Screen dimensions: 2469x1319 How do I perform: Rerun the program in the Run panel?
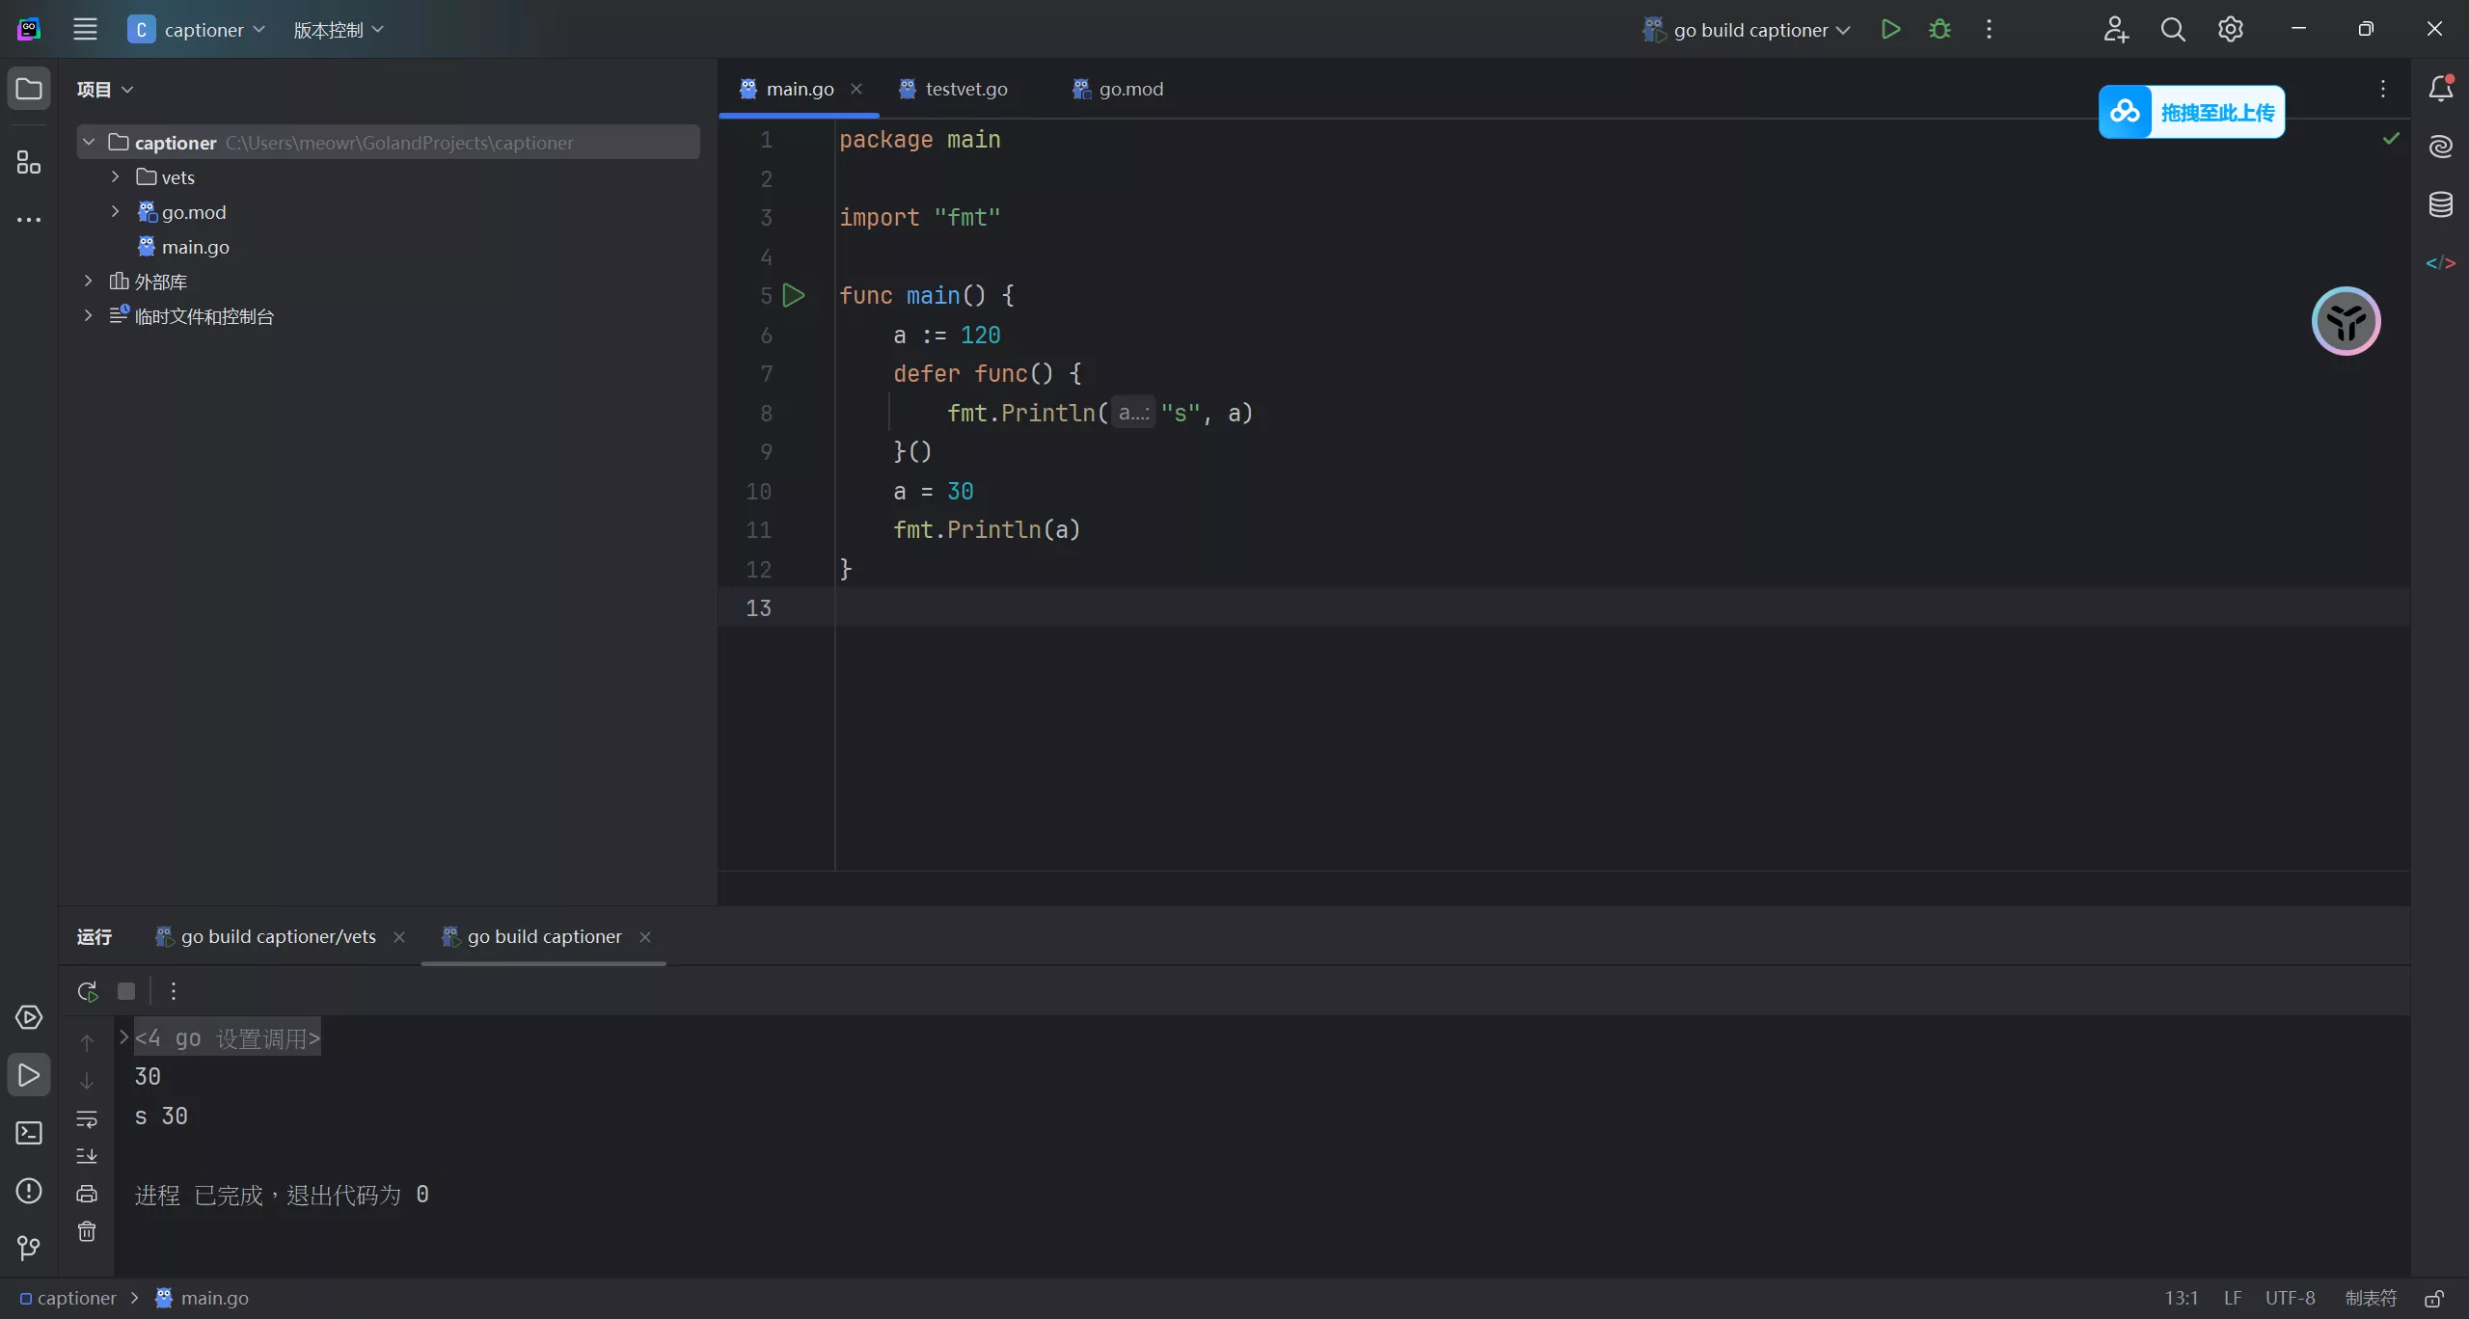click(x=87, y=990)
